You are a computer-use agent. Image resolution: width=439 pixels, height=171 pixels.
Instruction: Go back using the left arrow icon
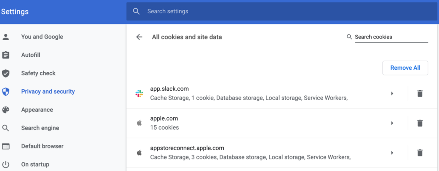[139, 37]
